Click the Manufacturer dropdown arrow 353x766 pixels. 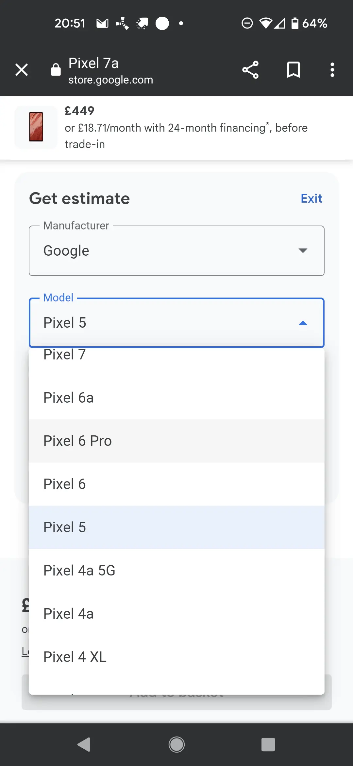pyautogui.click(x=303, y=251)
